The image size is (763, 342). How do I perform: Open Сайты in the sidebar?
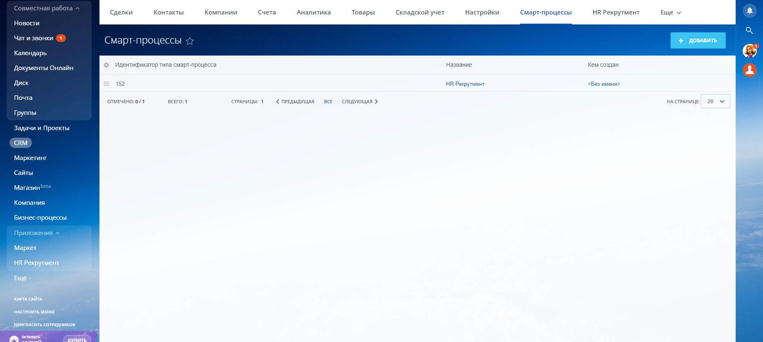click(x=24, y=173)
